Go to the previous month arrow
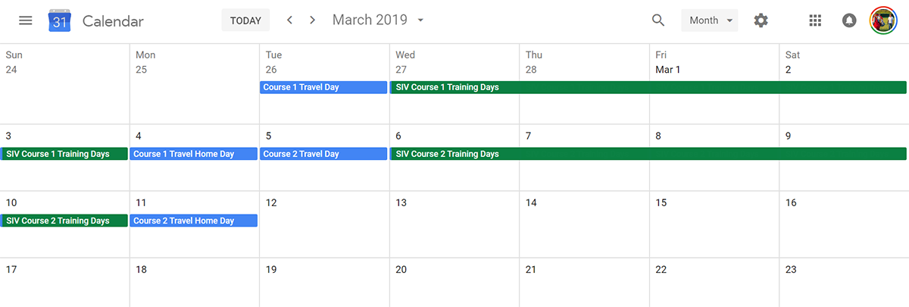 click(x=289, y=20)
